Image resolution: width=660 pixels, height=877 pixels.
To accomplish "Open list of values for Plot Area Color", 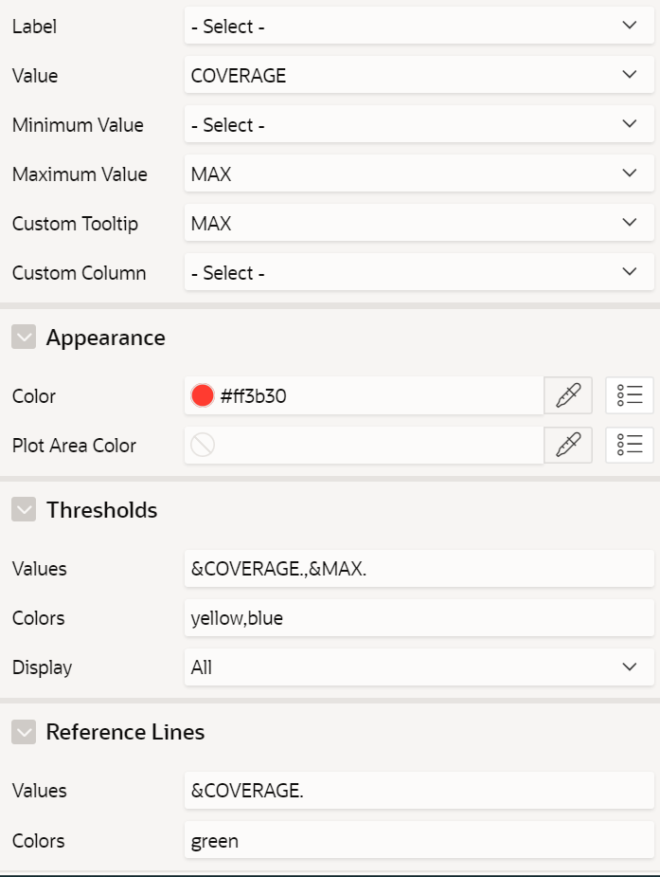I will [629, 446].
